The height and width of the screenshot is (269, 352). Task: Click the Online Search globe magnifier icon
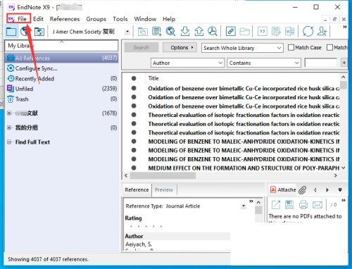[170, 31]
